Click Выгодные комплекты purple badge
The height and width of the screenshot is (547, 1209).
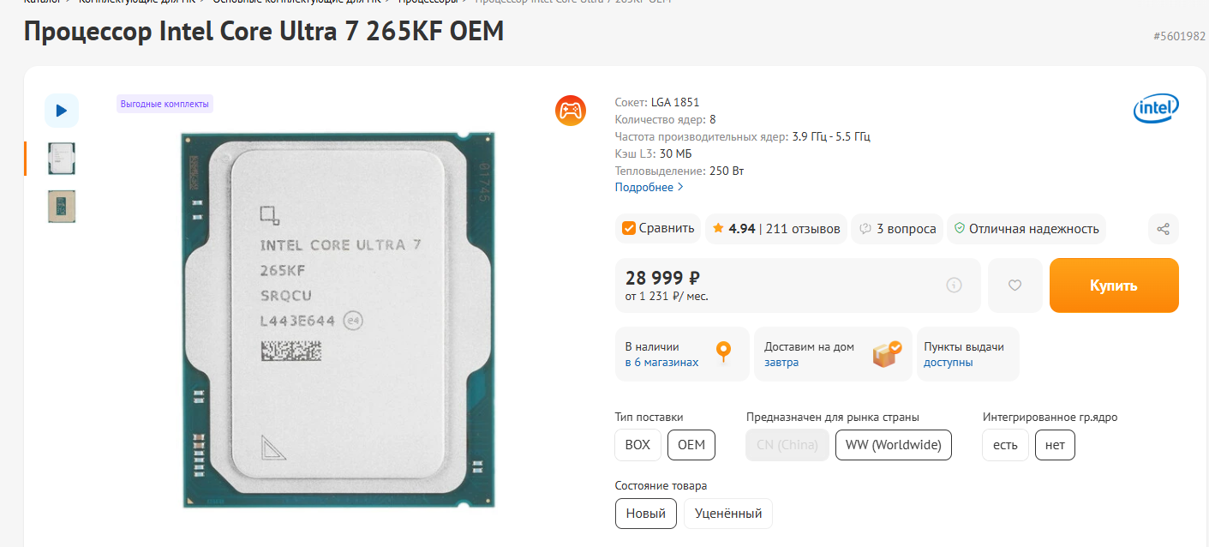pyautogui.click(x=165, y=104)
